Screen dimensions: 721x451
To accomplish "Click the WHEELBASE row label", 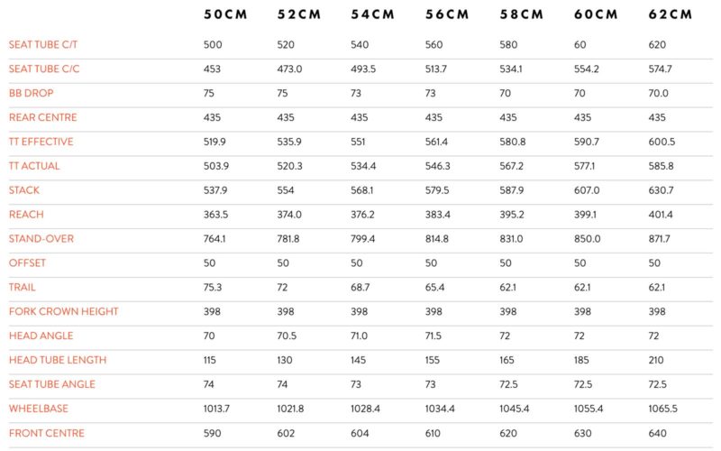I will (39, 409).
